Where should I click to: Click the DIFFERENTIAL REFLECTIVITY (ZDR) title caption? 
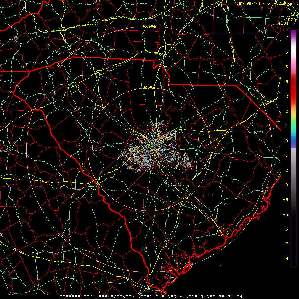click(x=107, y=297)
